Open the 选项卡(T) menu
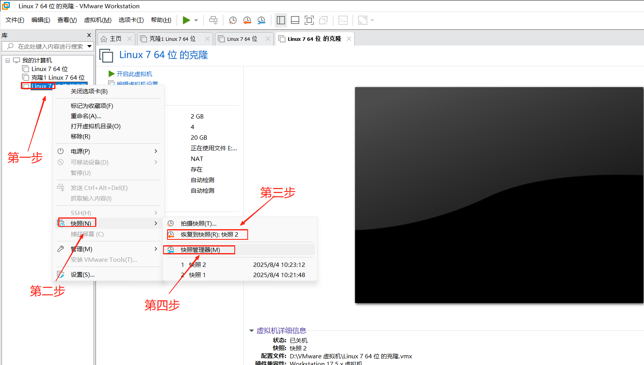This screenshot has width=644, height=365. (x=131, y=20)
